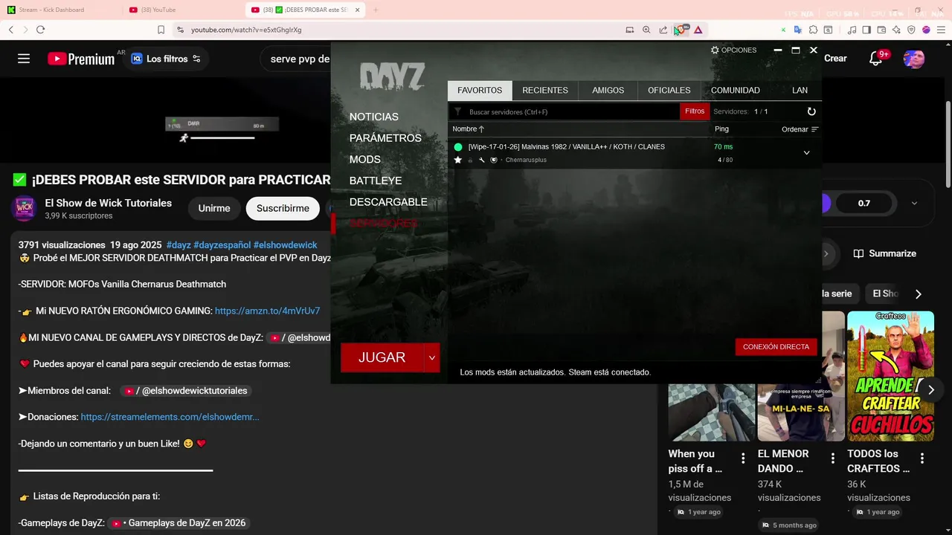Viewport: 952px width, 535px height.
Task: Open the Ordenar sort menu
Action: (800, 129)
